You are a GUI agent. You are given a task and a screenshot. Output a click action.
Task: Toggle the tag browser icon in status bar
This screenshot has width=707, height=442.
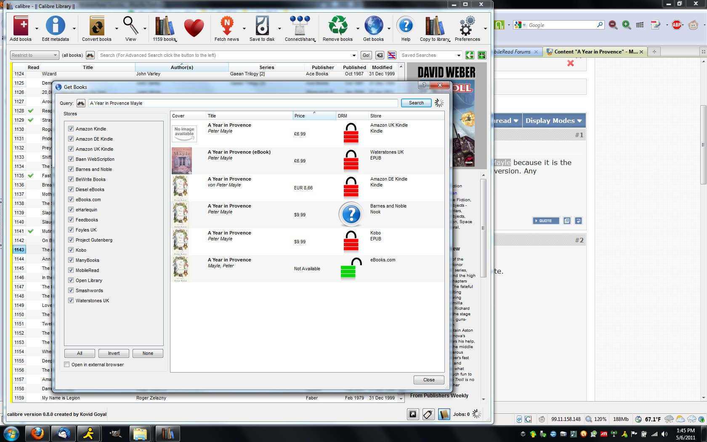click(x=428, y=414)
